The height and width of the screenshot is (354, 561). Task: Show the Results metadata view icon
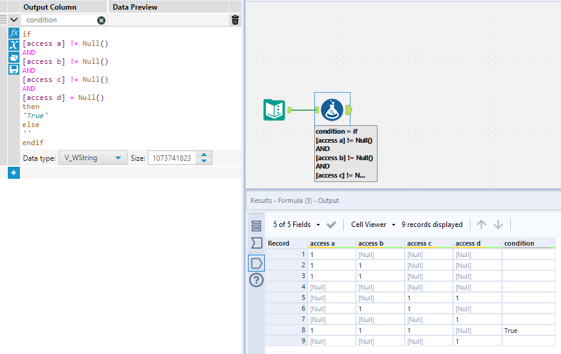(x=256, y=226)
